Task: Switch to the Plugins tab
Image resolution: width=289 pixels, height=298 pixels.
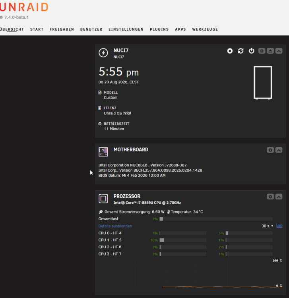Action: pos(159,29)
